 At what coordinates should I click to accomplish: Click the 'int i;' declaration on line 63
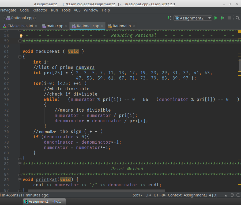pyautogui.click(x=41, y=62)
